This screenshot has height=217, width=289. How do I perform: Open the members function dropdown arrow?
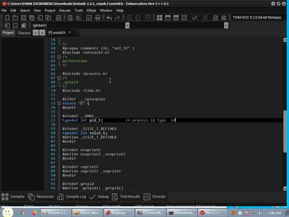[x=226, y=25]
